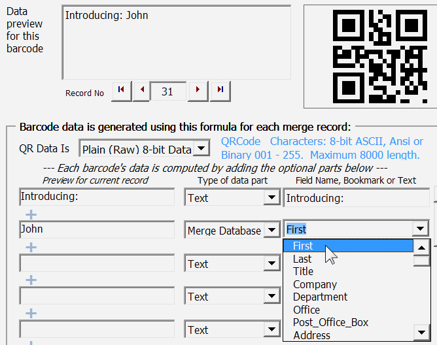
Task: Choose Company in the field list
Action: pyautogui.click(x=315, y=284)
